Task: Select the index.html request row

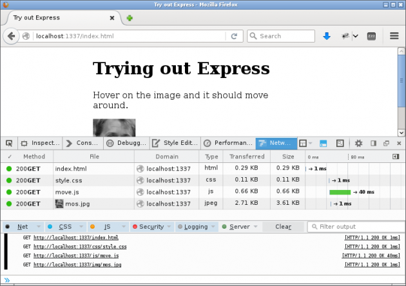Action: (x=203, y=169)
